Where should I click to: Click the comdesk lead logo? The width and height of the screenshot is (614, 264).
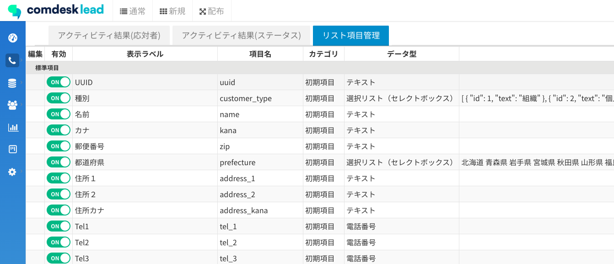56,10
